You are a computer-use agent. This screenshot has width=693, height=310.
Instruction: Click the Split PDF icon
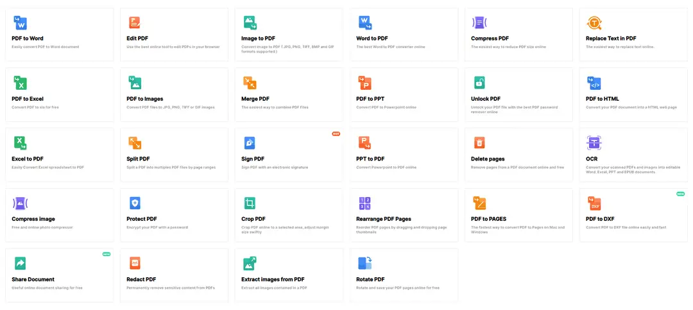click(135, 143)
